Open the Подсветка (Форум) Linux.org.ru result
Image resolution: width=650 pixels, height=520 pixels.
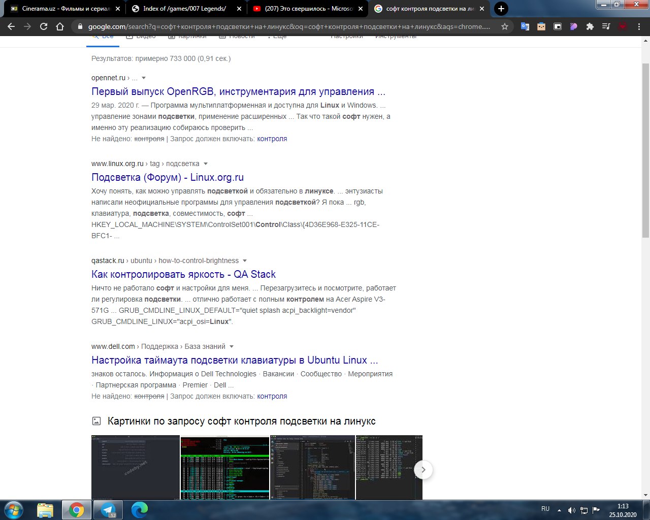[168, 178]
